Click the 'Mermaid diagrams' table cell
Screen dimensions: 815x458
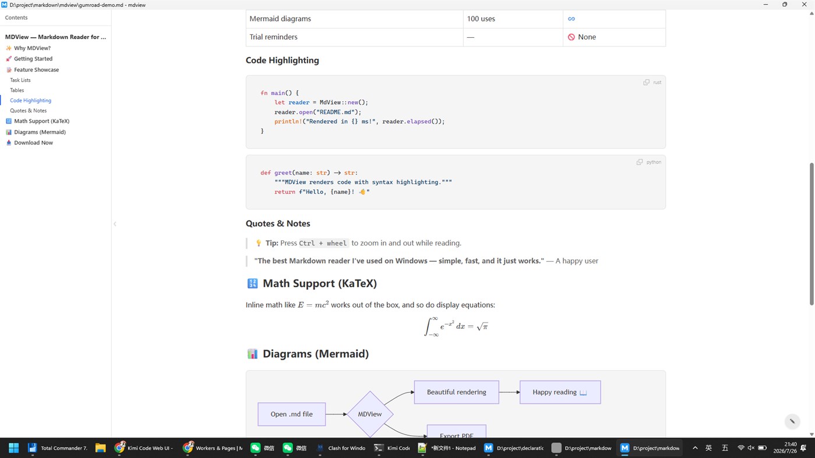pyautogui.click(x=355, y=19)
